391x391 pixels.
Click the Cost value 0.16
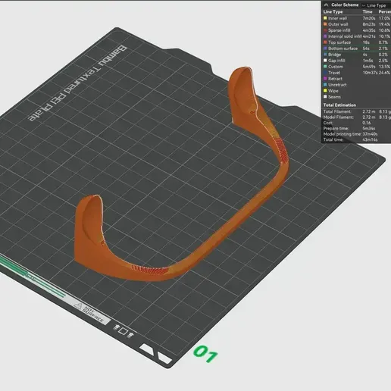pyautogui.click(x=367, y=123)
